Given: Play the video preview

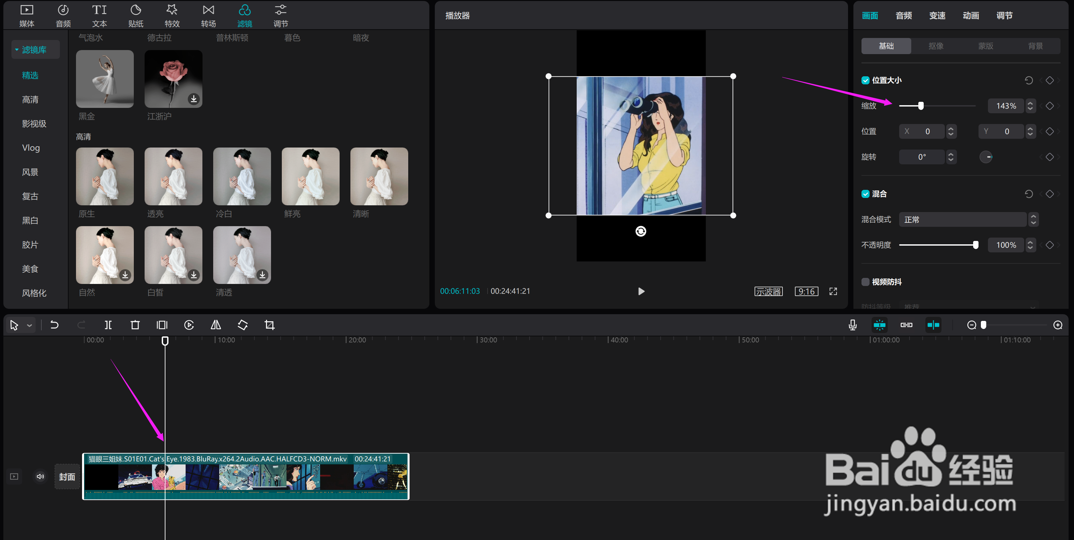Looking at the screenshot, I should (641, 291).
